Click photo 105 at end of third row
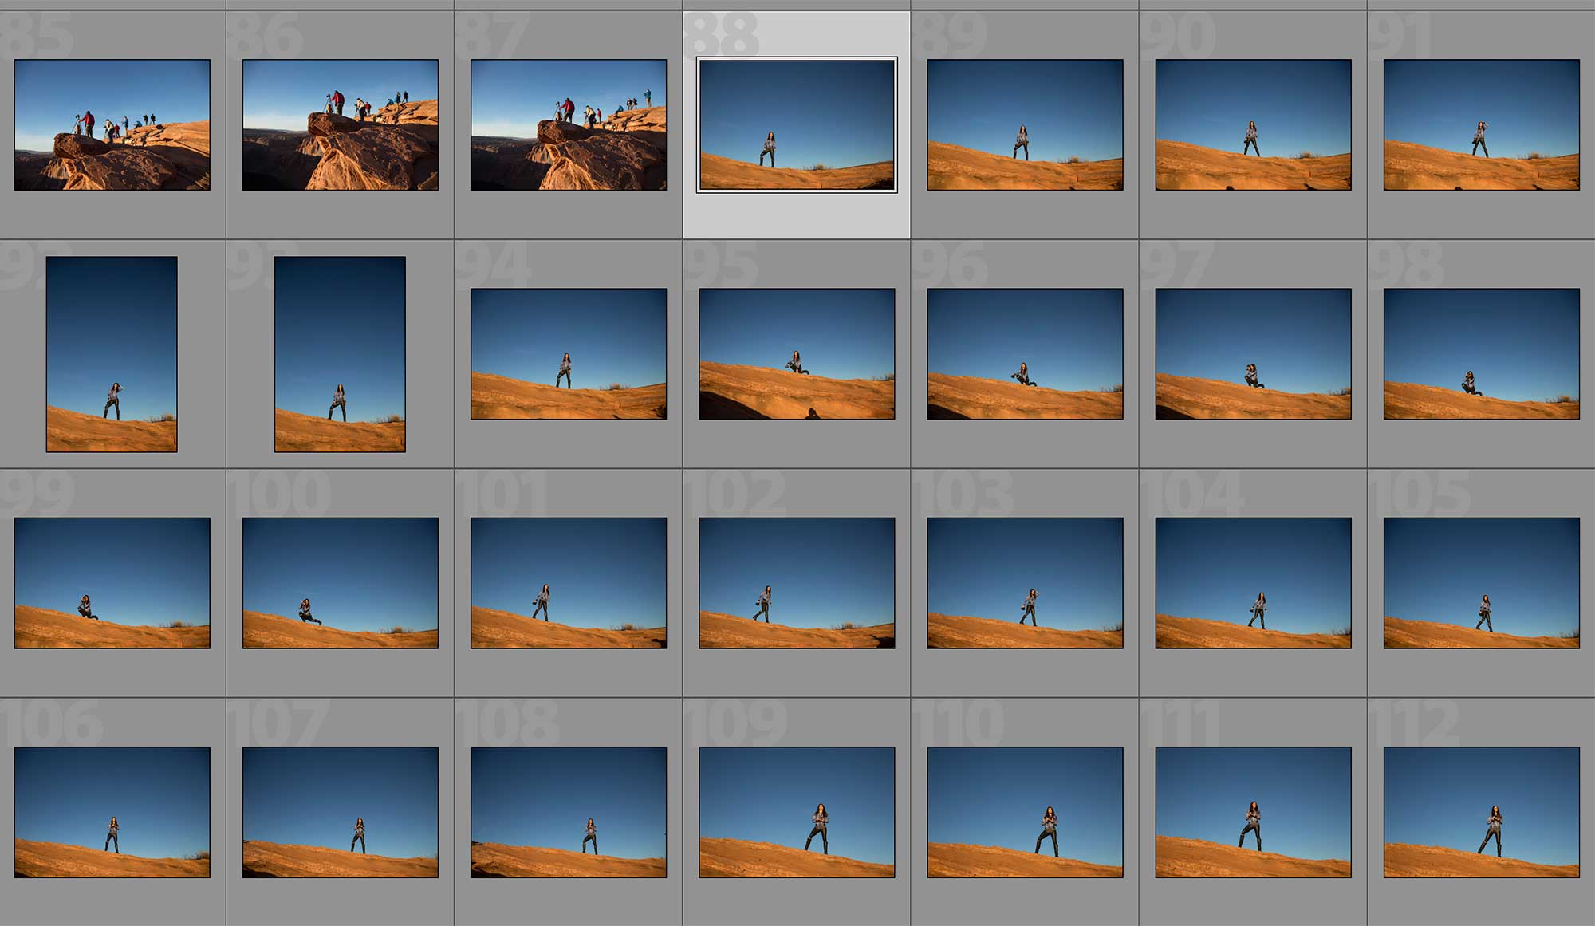 [1481, 583]
